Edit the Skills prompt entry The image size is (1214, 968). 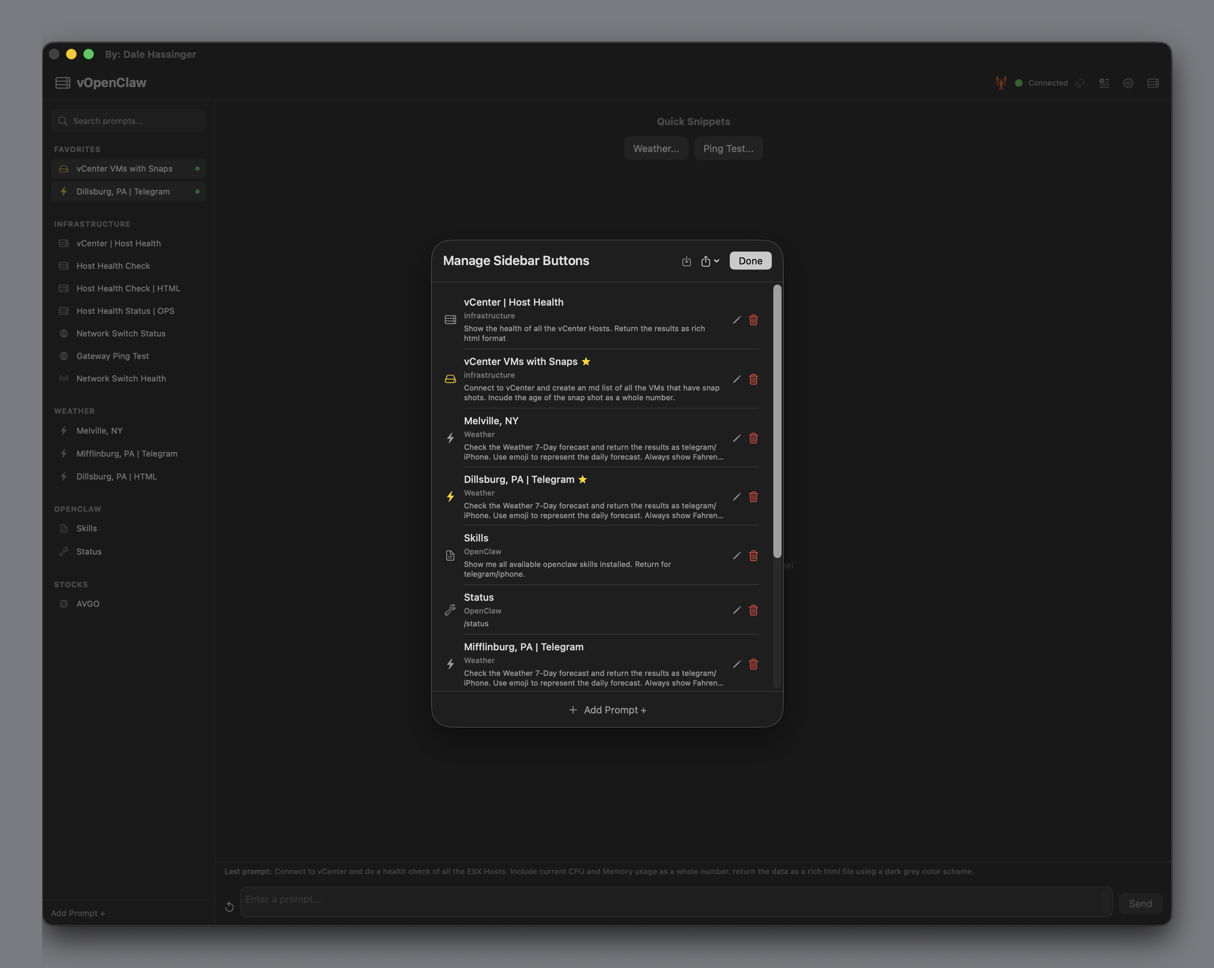pyautogui.click(x=736, y=556)
